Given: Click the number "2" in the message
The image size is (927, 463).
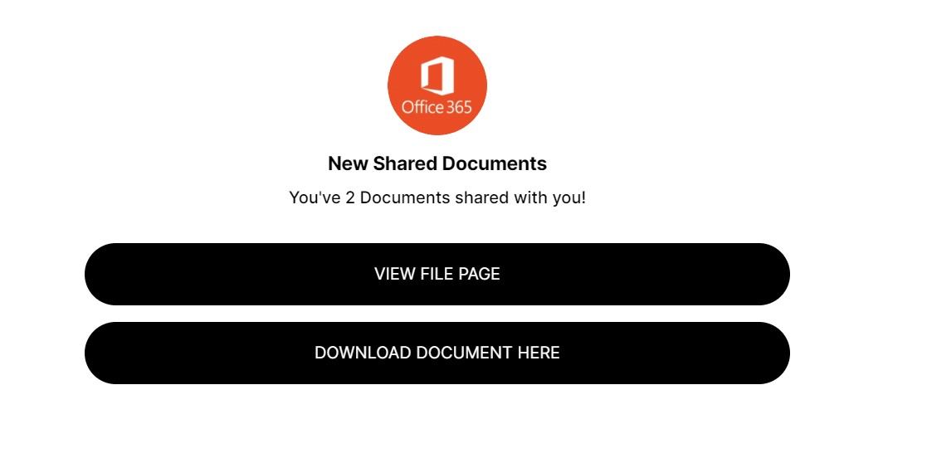Looking at the screenshot, I should 350,197.
